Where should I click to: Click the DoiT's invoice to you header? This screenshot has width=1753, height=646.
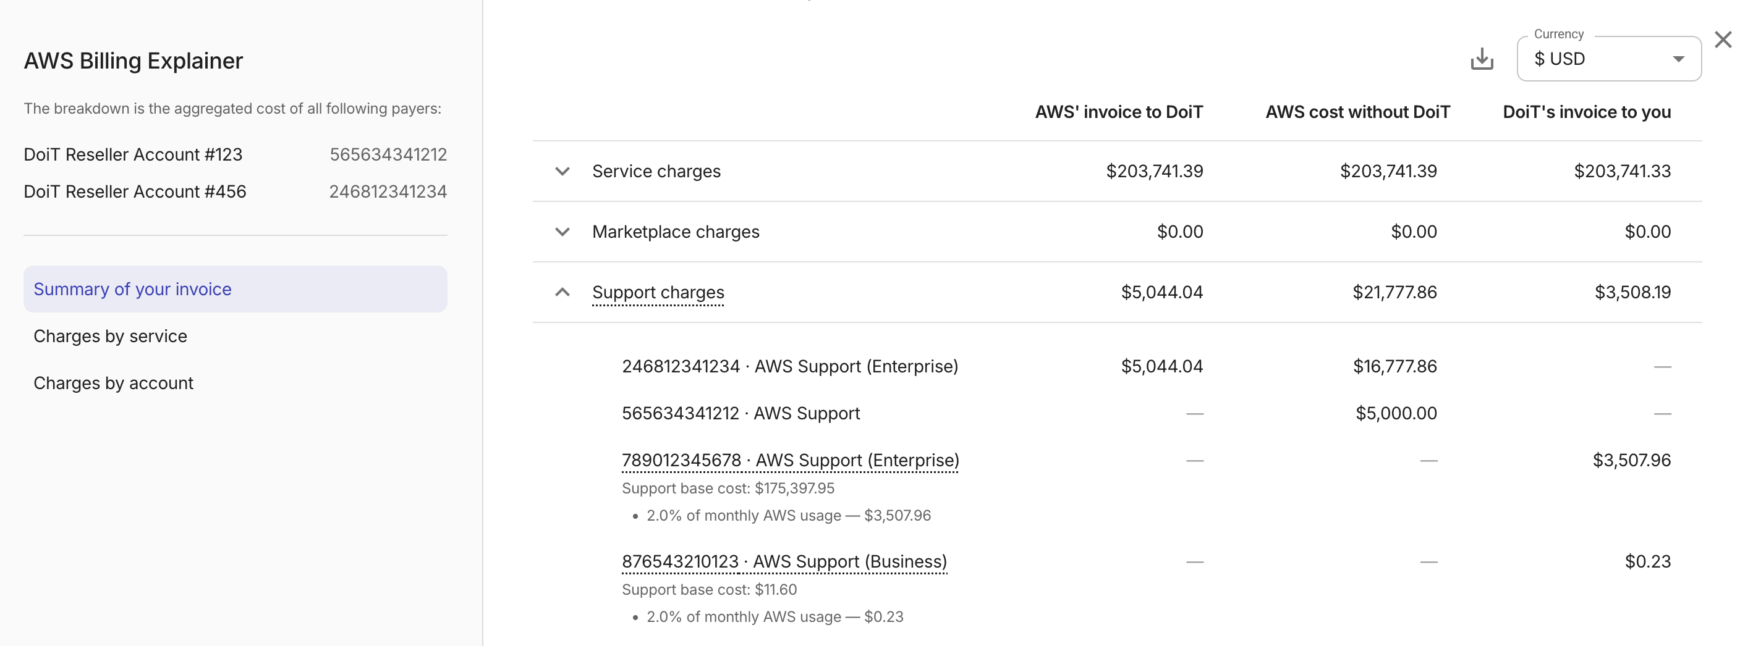1586,112
